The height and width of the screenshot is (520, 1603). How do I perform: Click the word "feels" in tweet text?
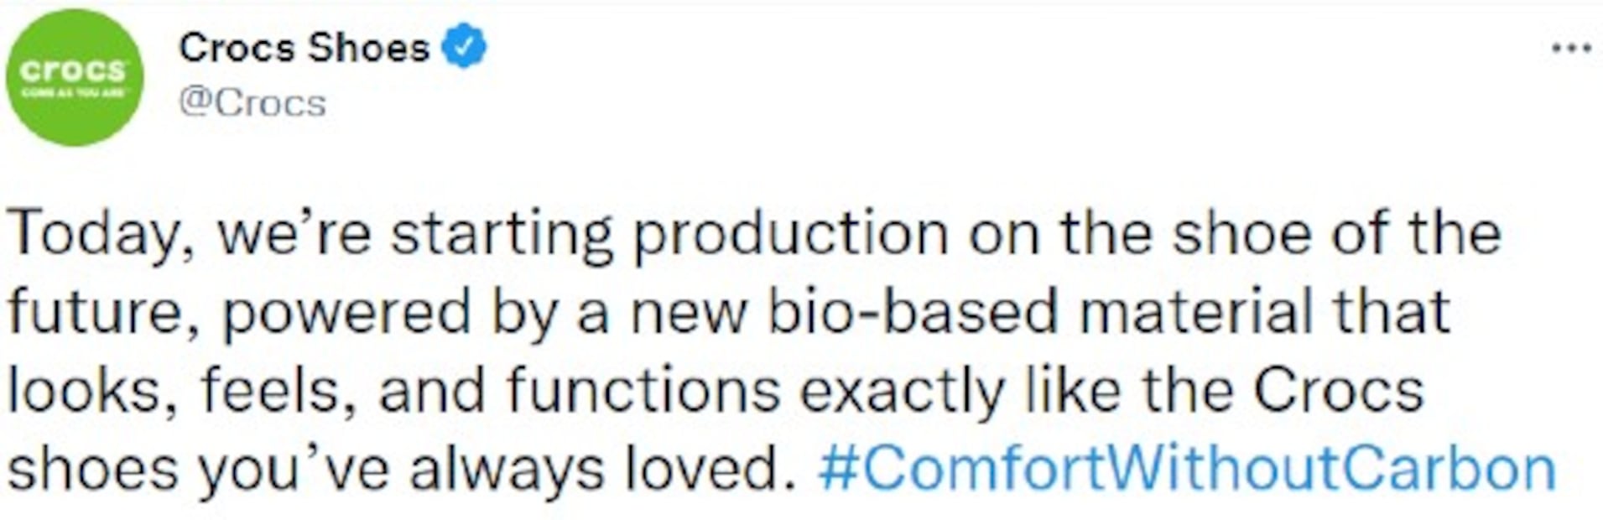pos(277,390)
